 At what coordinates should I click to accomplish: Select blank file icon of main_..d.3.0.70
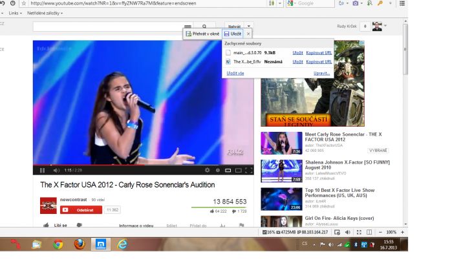coord(228,52)
